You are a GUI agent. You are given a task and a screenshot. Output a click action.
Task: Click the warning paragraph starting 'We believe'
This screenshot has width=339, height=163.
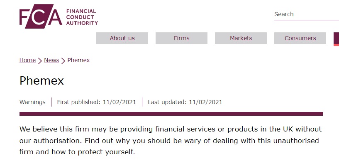171,141
